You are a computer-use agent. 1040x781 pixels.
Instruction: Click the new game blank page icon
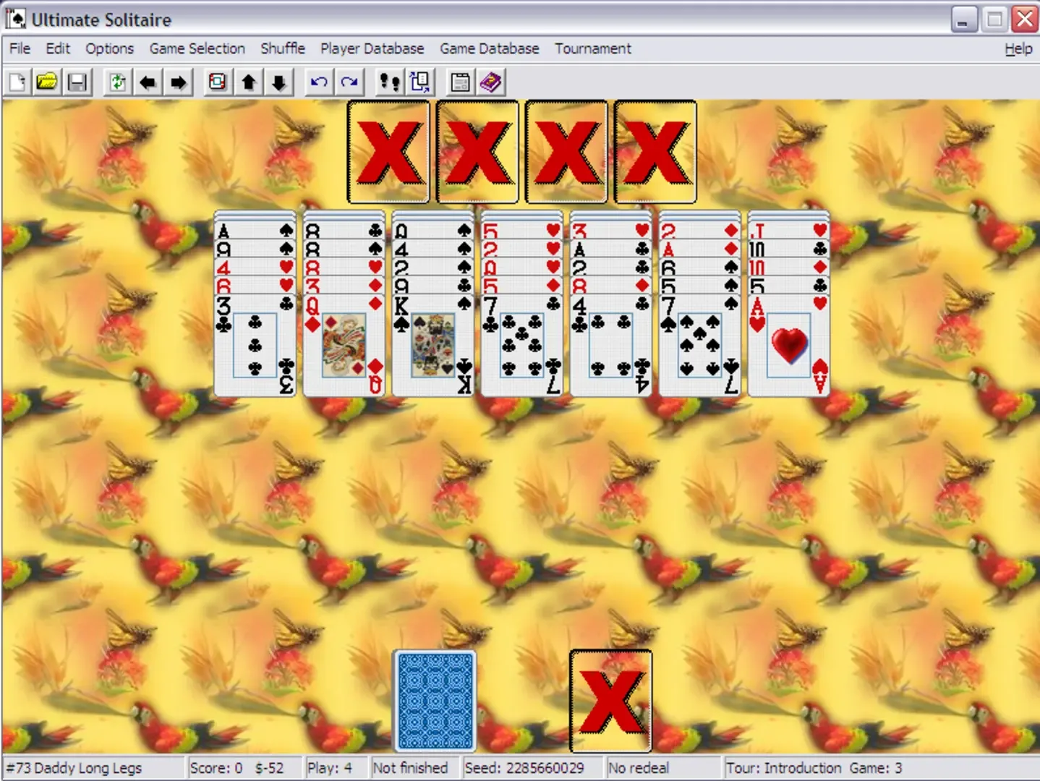[x=17, y=82]
